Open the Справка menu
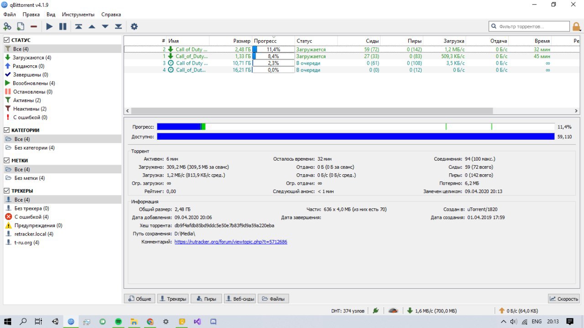 coord(111,15)
